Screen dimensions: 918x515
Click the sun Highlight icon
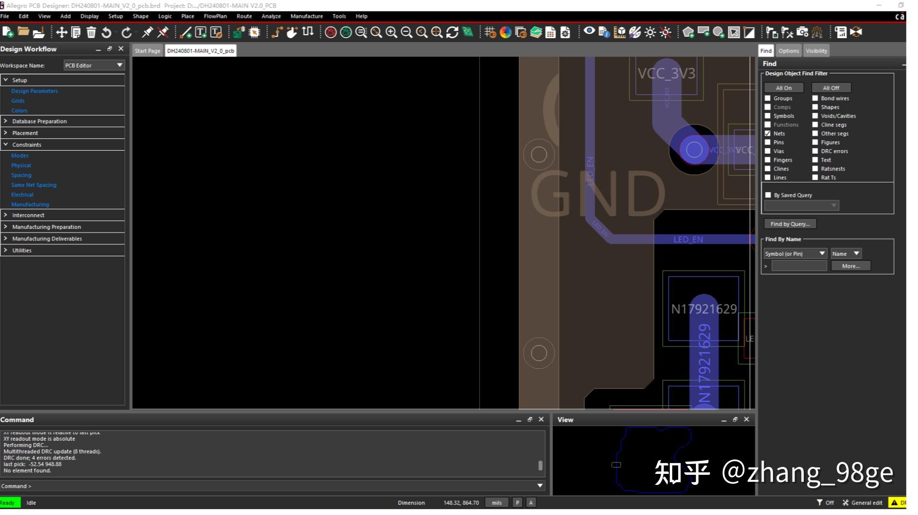pyautogui.click(x=650, y=32)
